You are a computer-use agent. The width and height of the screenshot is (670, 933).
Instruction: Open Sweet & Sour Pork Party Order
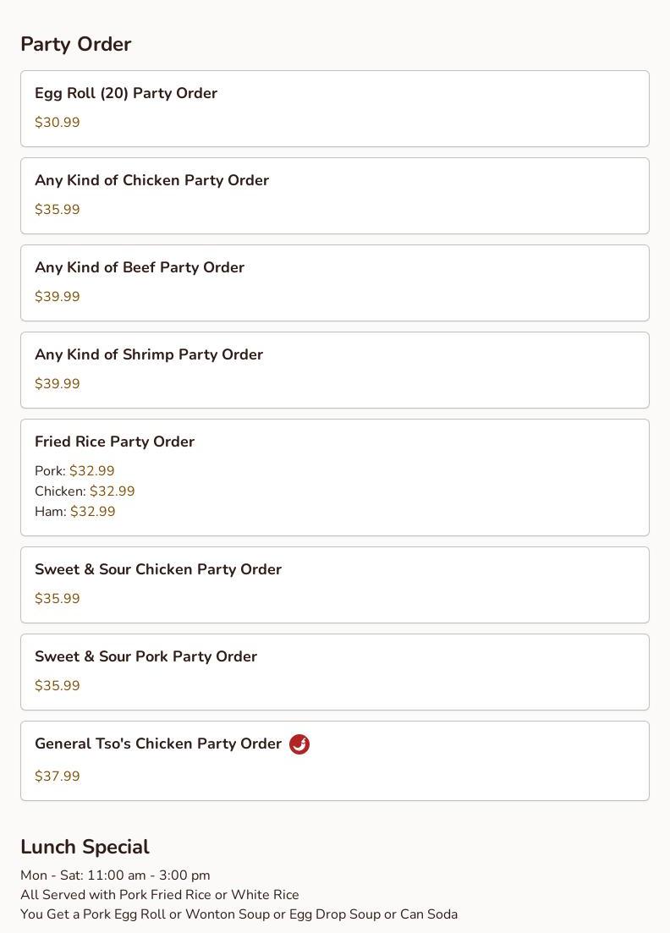(146, 657)
